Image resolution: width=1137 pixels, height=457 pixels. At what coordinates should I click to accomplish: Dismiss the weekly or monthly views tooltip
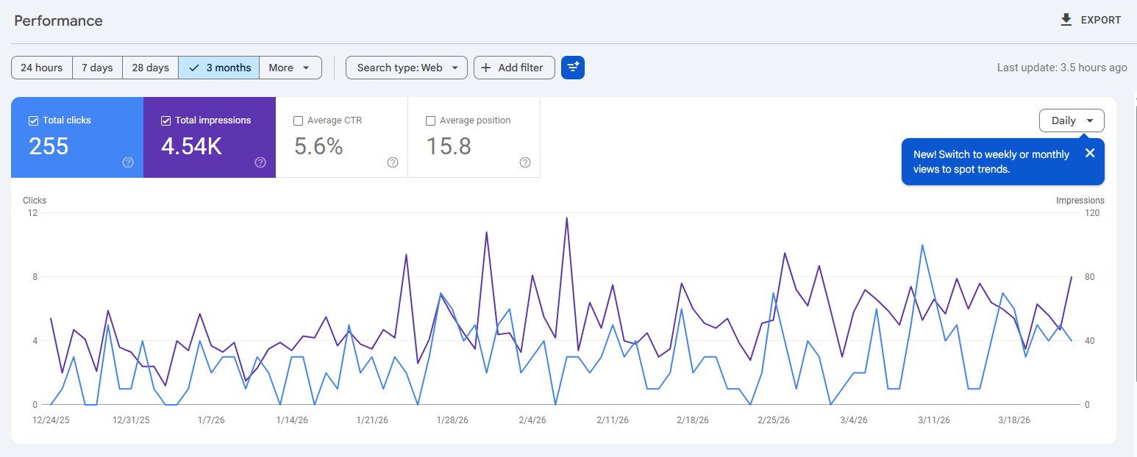tap(1090, 153)
